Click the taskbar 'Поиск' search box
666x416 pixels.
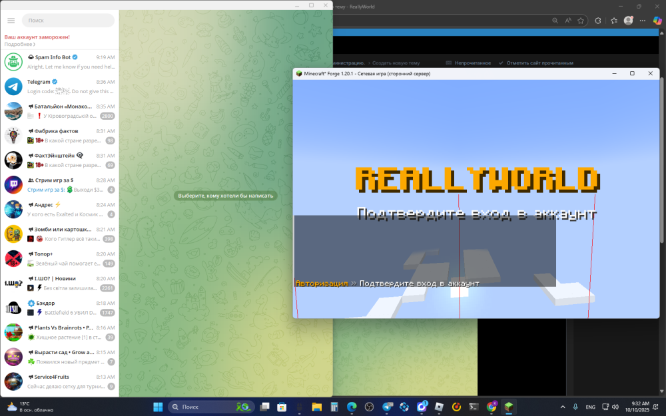tap(211, 407)
